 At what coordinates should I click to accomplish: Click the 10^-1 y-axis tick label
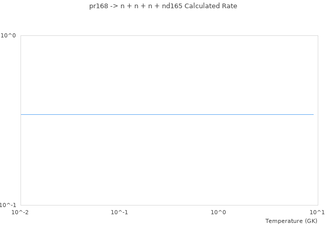tap(8, 206)
